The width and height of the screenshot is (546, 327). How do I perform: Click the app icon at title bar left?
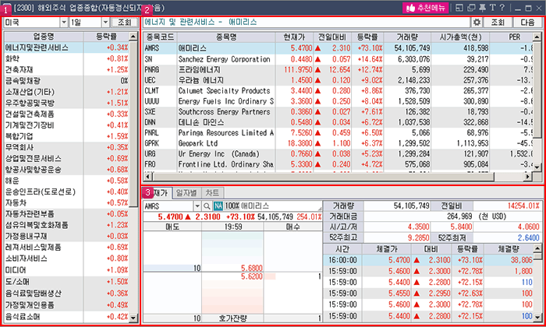point(6,8)
